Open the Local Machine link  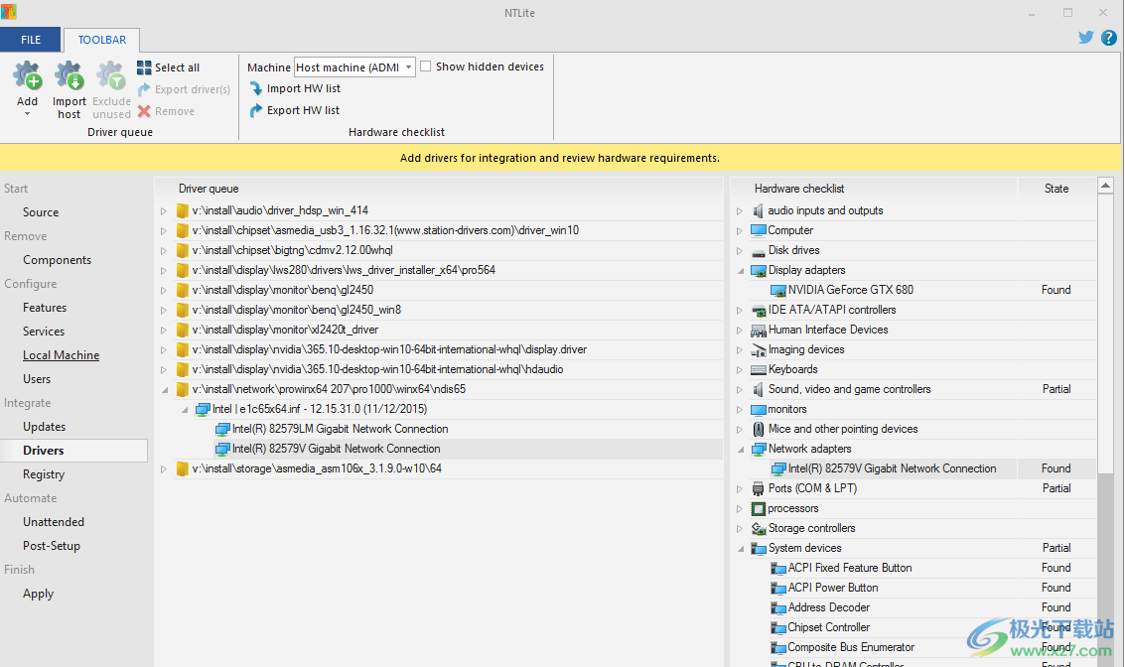[61, 355]
